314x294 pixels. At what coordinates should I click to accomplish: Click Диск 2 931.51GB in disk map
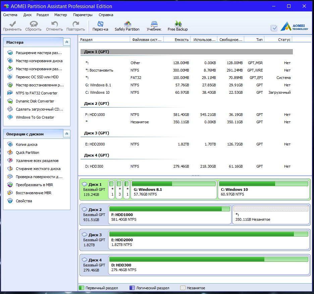[94, 215]
